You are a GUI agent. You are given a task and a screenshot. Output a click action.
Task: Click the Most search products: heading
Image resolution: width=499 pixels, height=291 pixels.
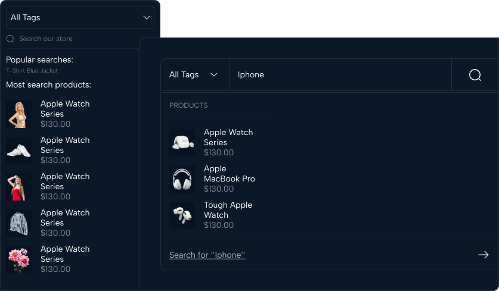point(48,85)
